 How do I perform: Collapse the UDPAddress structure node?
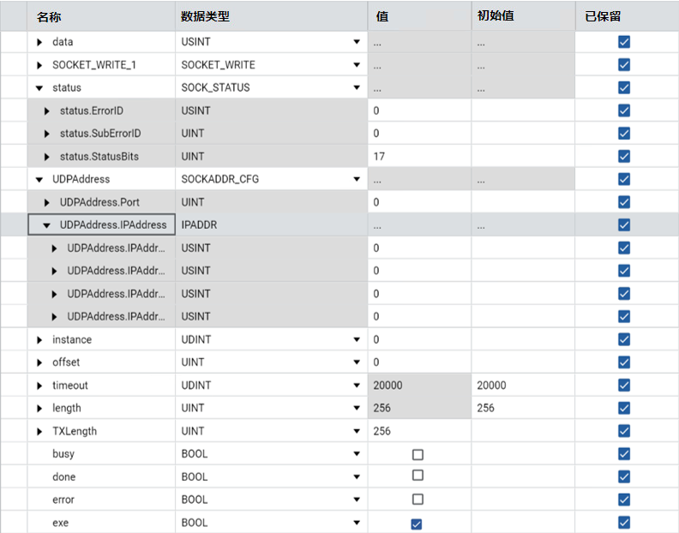pos(39,179)
